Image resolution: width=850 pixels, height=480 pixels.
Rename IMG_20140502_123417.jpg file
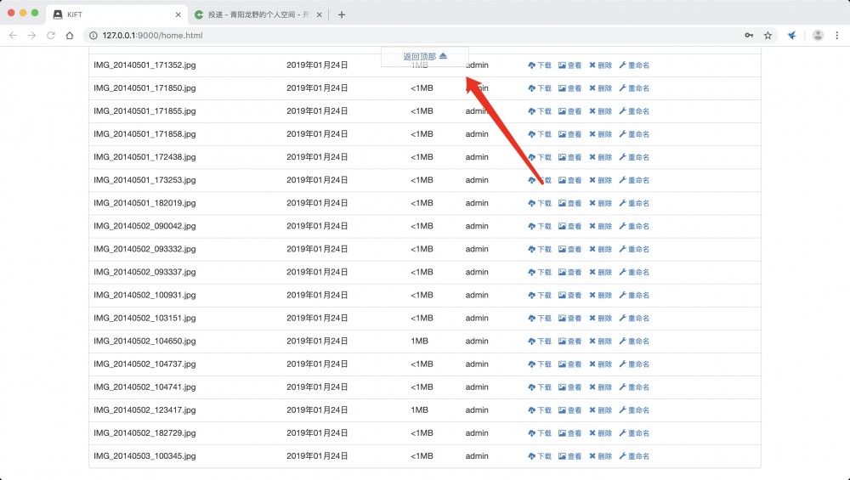click(634, 410)
